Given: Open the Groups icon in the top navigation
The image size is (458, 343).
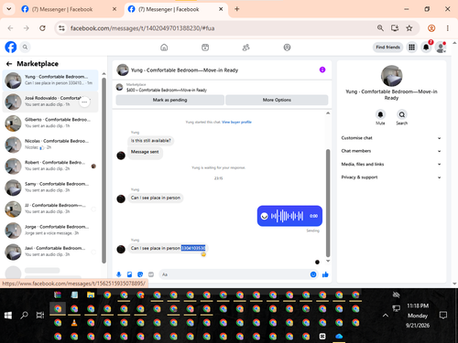Looking at the screenshot, I should click(x=287, y=48).
